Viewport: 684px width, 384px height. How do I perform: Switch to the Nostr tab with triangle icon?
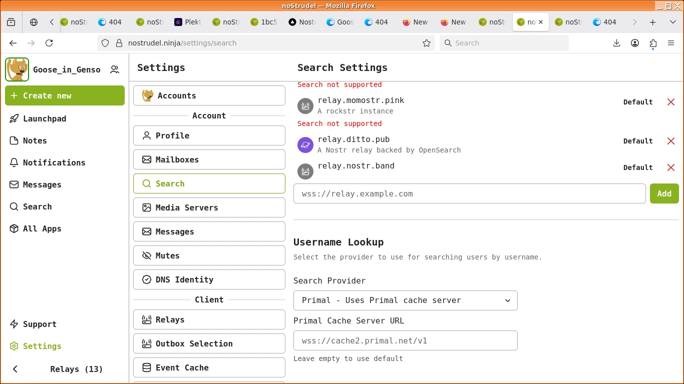pyautogui.click(x=302, y=22)
